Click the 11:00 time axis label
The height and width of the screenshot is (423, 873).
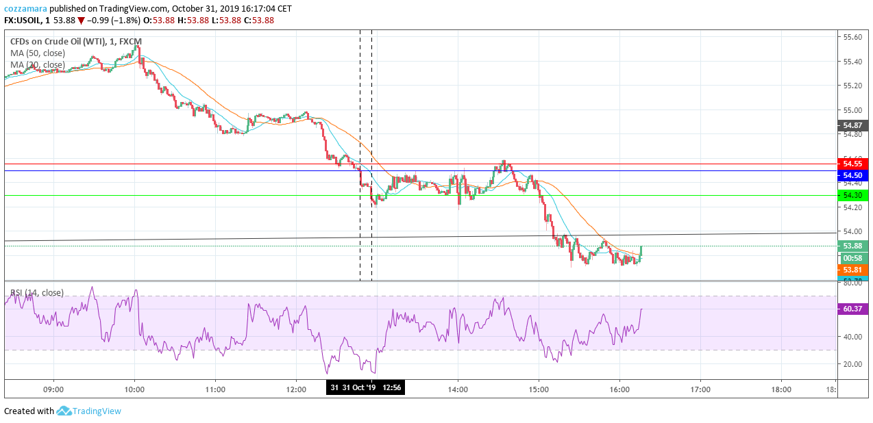215,389
